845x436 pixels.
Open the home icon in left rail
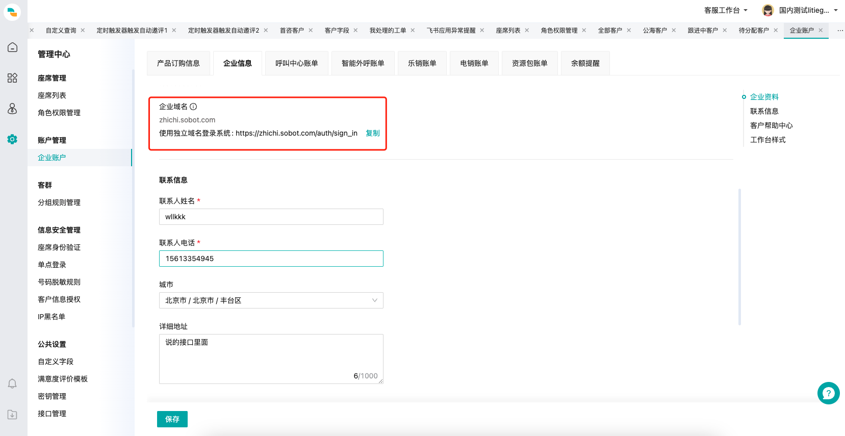tap(12, 47)
